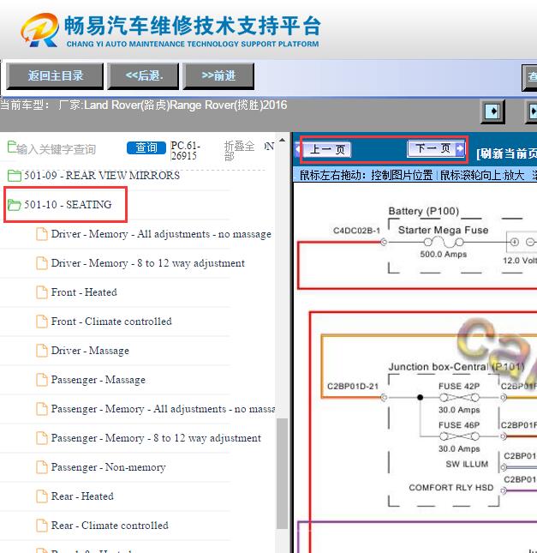Open Passenger - Memory - All adjustments - no massage

pyautogui.click(x=163, y=409)
